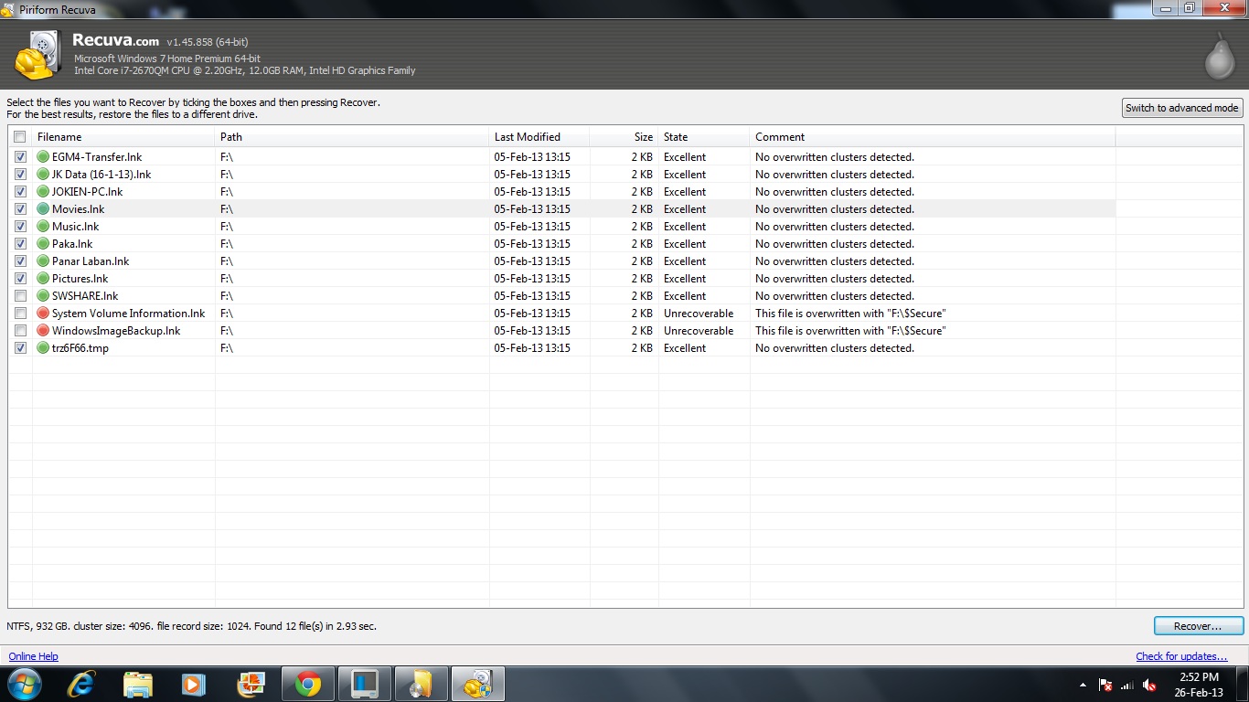Screen dimensions: 1249x702
Task: Click the Recover... button
Action: [x=1198, y=626]
